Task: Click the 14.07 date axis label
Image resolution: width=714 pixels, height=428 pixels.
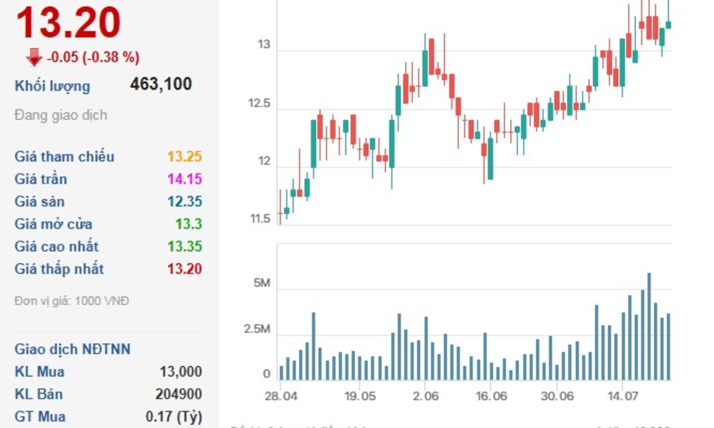Action: click(622, 396)
